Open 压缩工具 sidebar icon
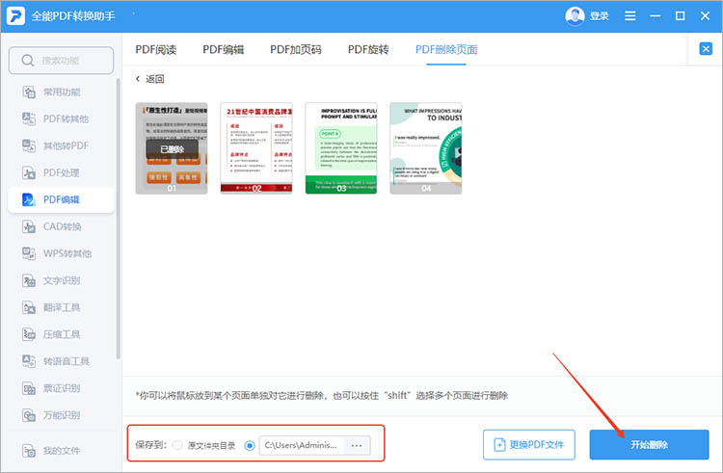The width and height of the screenshot is (723, 473). tap(29, 334)
